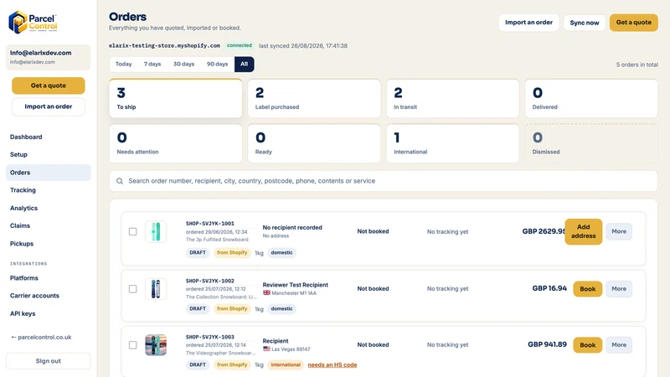The height and width of the screenshot is (377, 670).
Task: Open More options for order SHOP-SVJYK-1003
Action: pyautogui.click(x=619, y=344)
